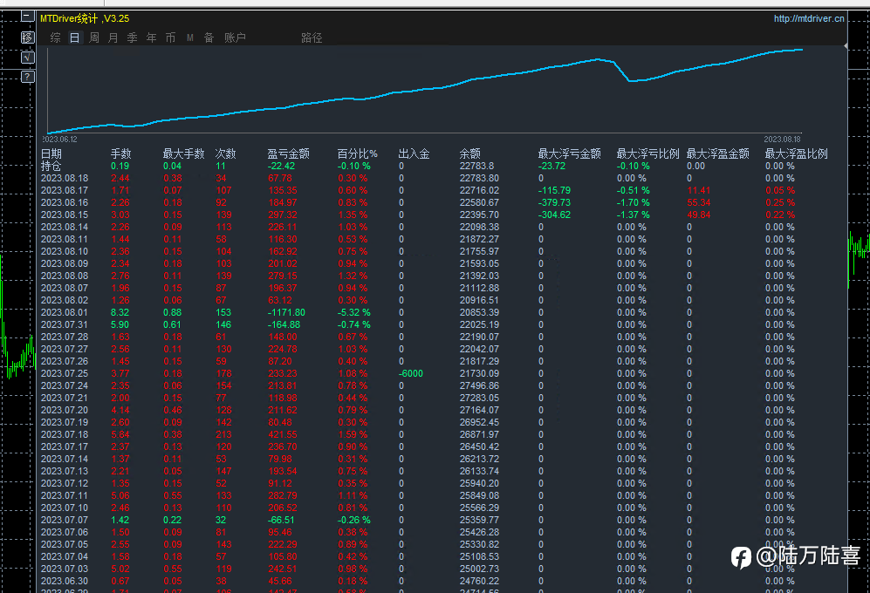Select the 季 quarterly tab
The width and height of the screenshot is (870, 593).
click(132, 37)
